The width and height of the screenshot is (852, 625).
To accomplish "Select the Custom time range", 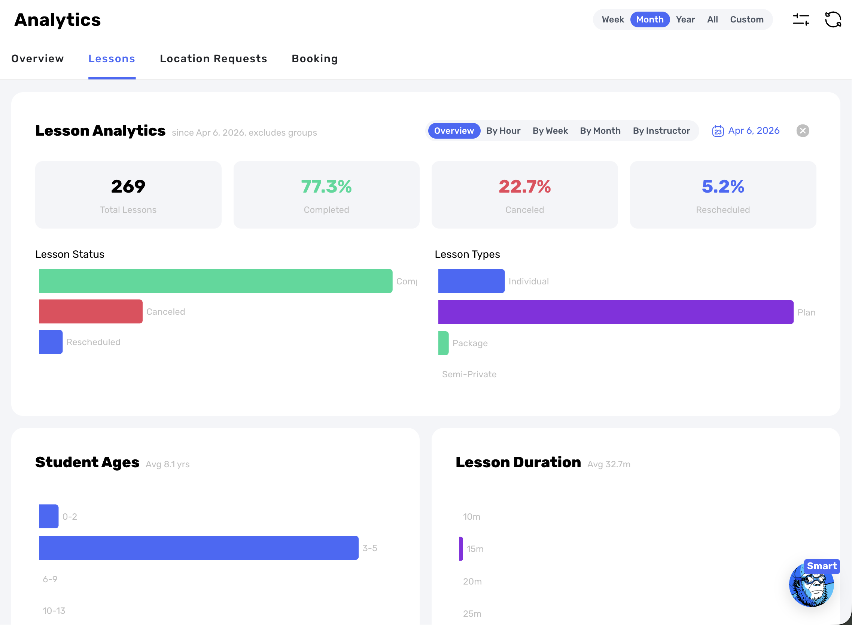I will coord(746,20).
